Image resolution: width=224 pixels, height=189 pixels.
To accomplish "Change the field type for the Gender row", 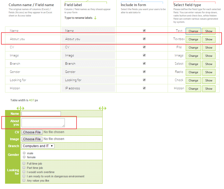I will pos(193,72).
